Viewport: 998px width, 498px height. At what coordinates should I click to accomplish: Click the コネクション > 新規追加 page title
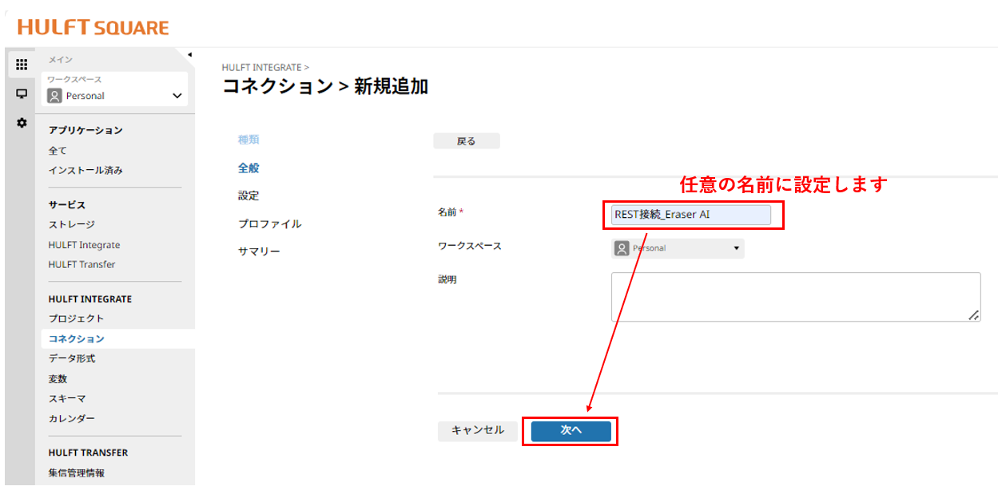(325, 86)
